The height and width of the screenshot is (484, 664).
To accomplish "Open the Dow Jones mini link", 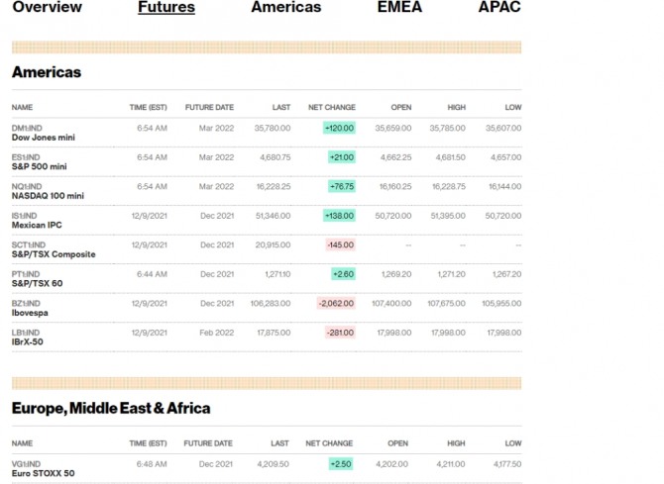I will (x=43, y=138).
